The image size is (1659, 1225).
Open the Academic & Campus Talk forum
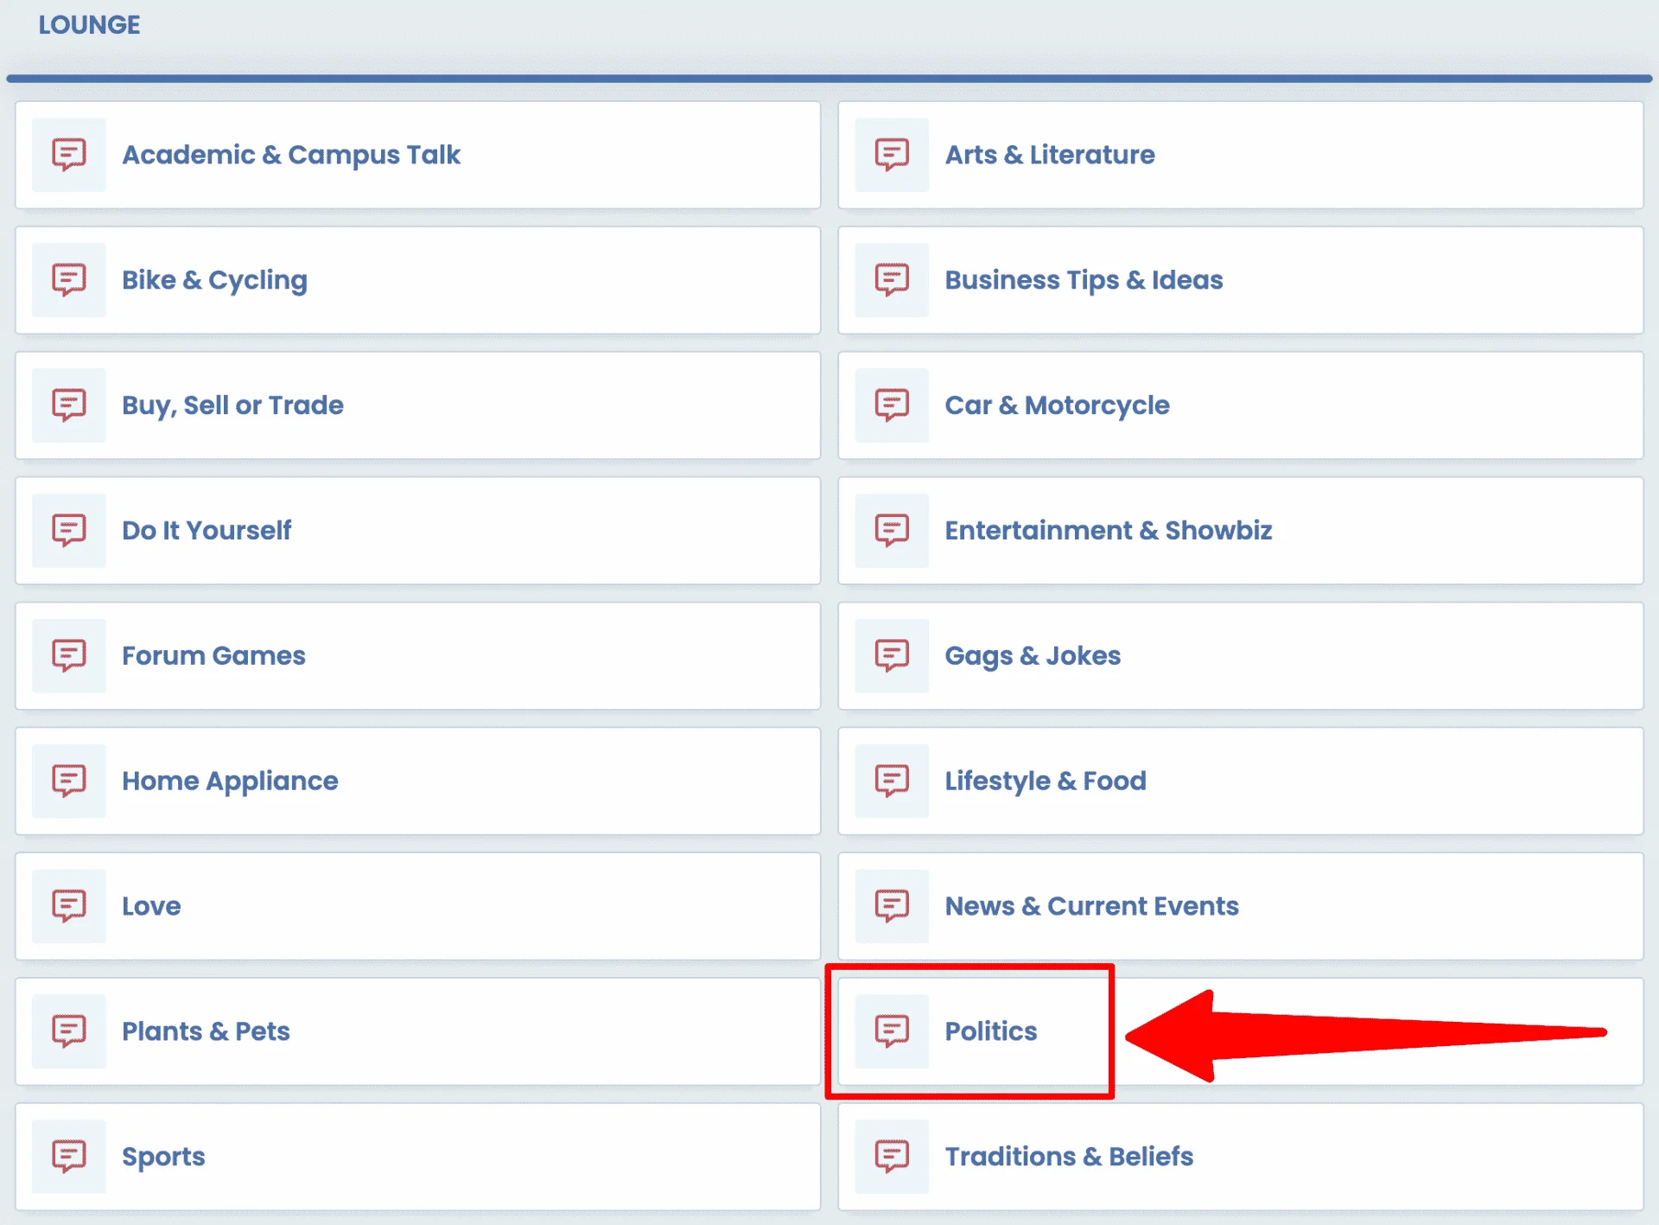(x=291, y=155)
